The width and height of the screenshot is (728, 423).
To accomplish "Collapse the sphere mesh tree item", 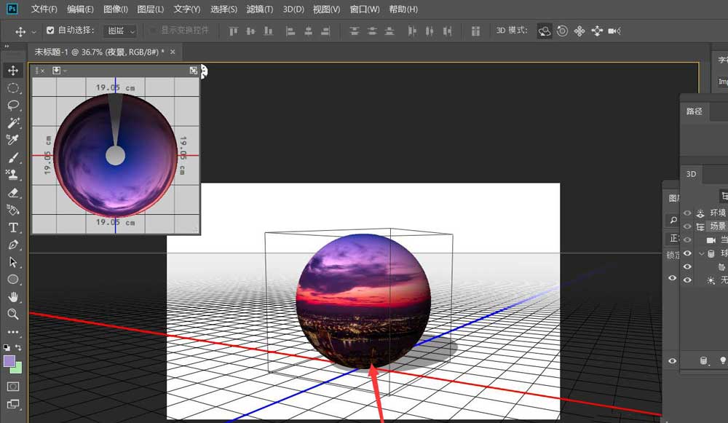I will 701,253.
